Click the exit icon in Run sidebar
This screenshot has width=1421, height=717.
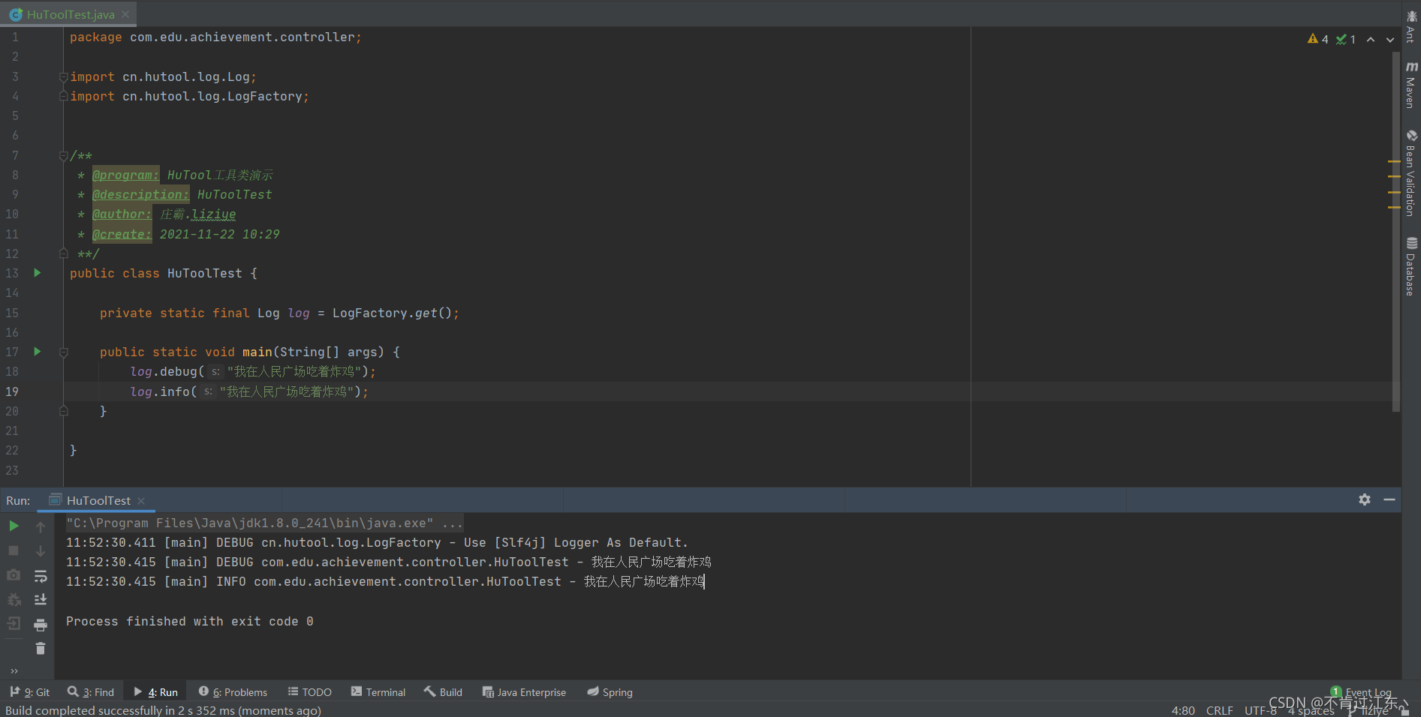14,623
